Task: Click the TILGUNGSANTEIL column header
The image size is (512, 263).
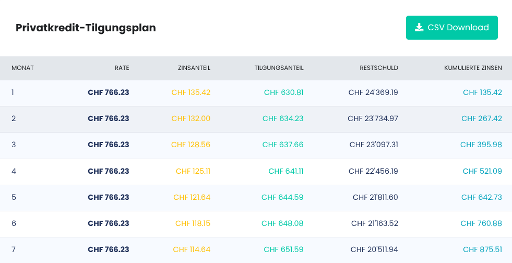Action: point(279,68)
